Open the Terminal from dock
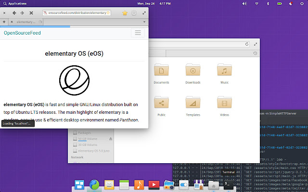Screen dimensions: 308x192 pyautogui.click(x=229, y=184)
